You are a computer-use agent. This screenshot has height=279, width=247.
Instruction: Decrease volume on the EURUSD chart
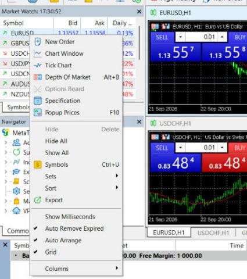[180, 37]
